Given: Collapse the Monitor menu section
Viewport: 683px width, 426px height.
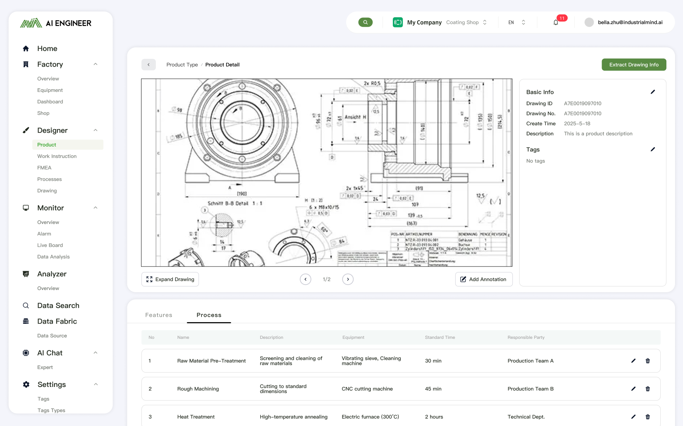Looking at the screenshot, I should [x=96, y=208].
